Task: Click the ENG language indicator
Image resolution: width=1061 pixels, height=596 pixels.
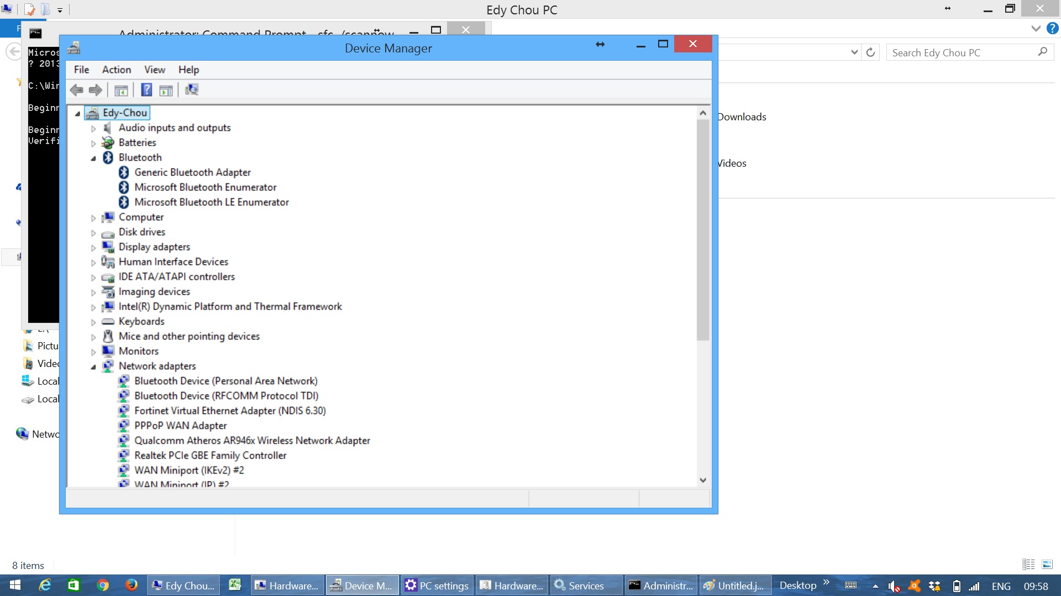Action: 1001,586
